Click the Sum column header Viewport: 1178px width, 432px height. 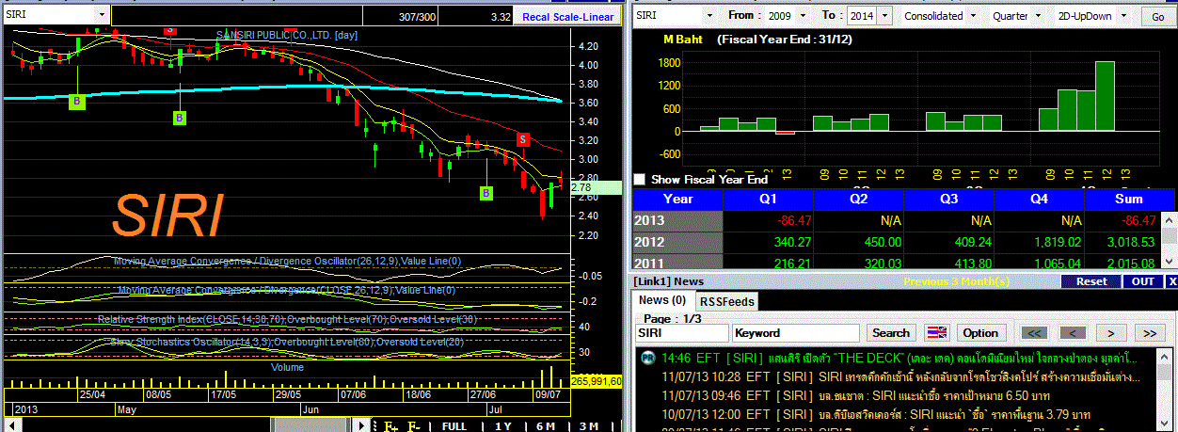click(1128, 200)
